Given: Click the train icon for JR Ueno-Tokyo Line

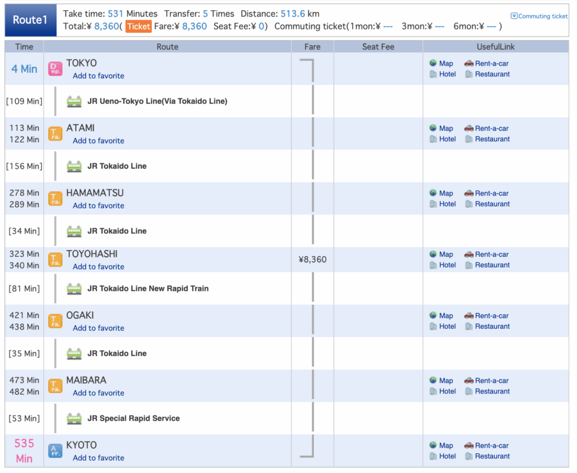Looking at the screenshot, I should 74,101.
